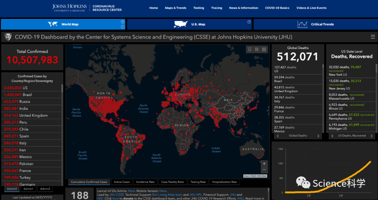Open the Testing navigation item

[199, 8]
